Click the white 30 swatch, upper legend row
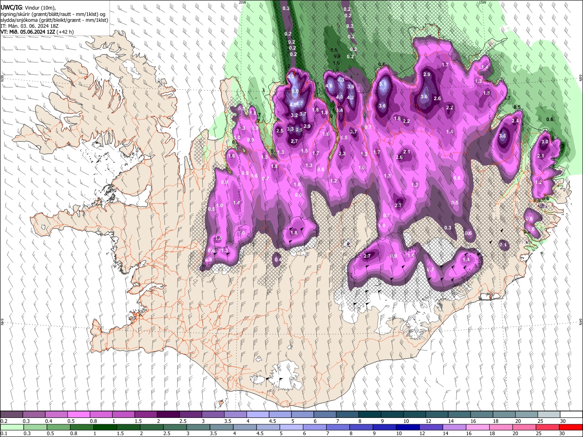583x437 pixels. (x=571, y=415)
